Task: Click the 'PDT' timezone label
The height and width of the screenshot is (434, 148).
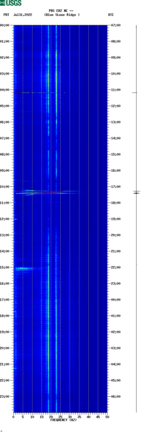Action: (6, 15)
